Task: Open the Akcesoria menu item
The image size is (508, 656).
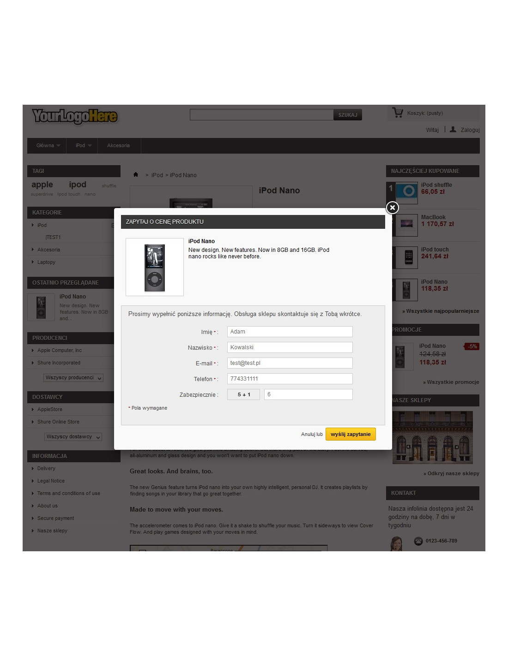Action: (119, 145)
